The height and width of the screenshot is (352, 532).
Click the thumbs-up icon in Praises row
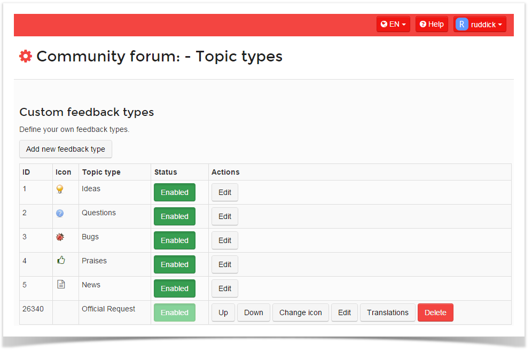(61, 260)
